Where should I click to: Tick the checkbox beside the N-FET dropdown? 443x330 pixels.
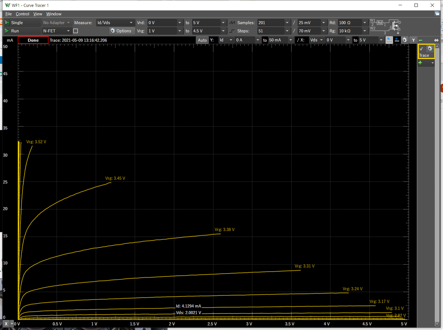tap(75, 31)
